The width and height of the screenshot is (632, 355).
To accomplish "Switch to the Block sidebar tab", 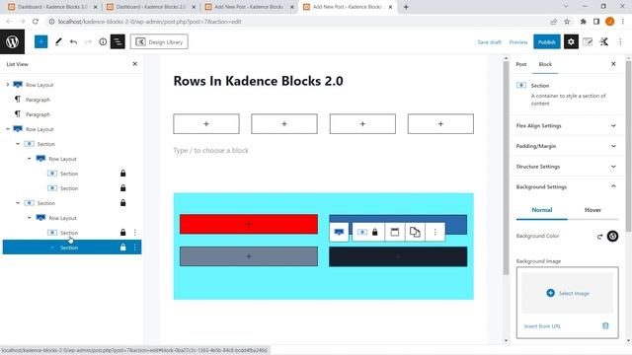I will click(545, 64).
